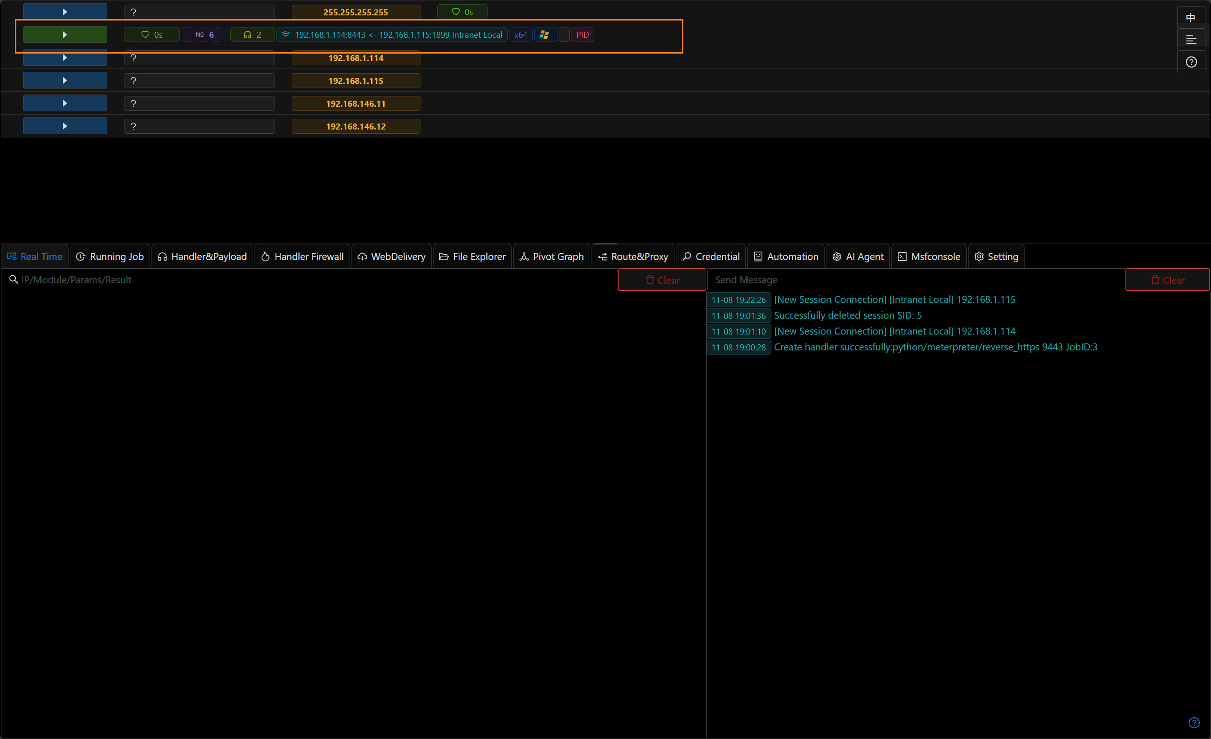
Task: Switch to the Msfconsole tab
Action: (929, 256)
